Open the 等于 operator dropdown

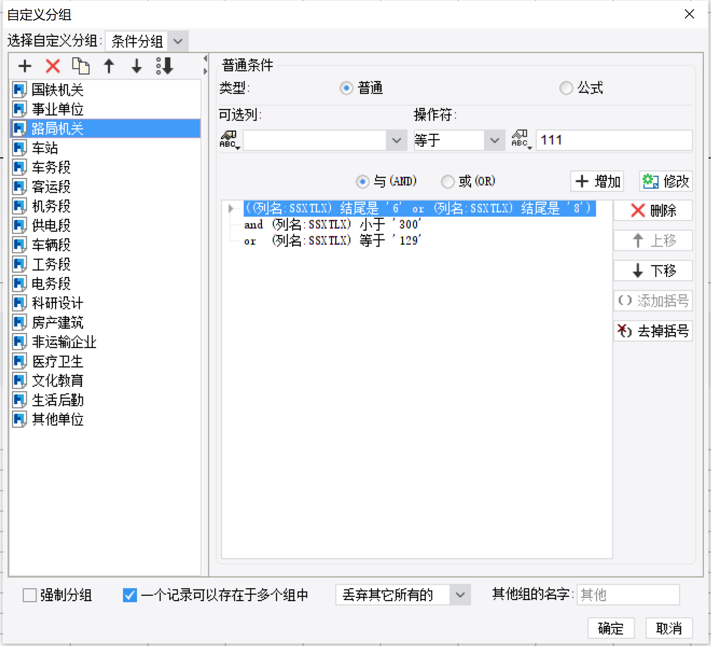(x=495, y=140)
